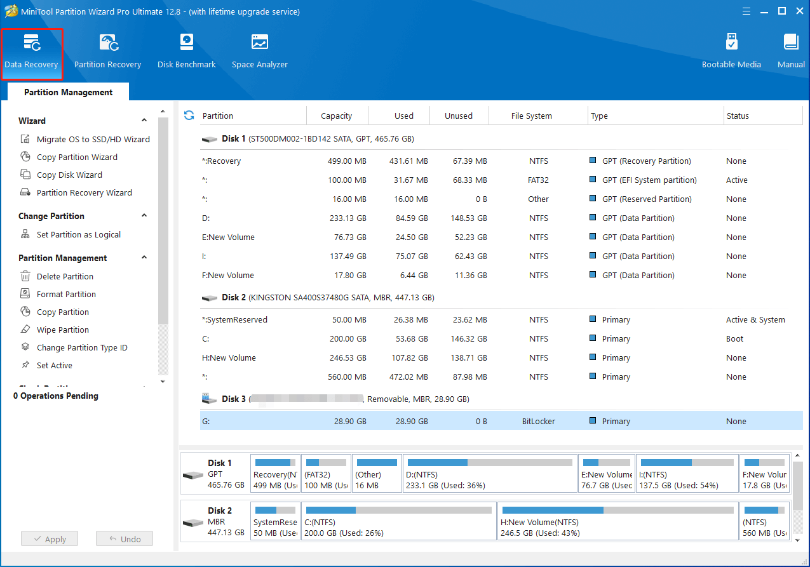This screenshot has width=810, height=567.
Task: Open the hamburger menu in the title bar
Action: (x=747, y=11)
